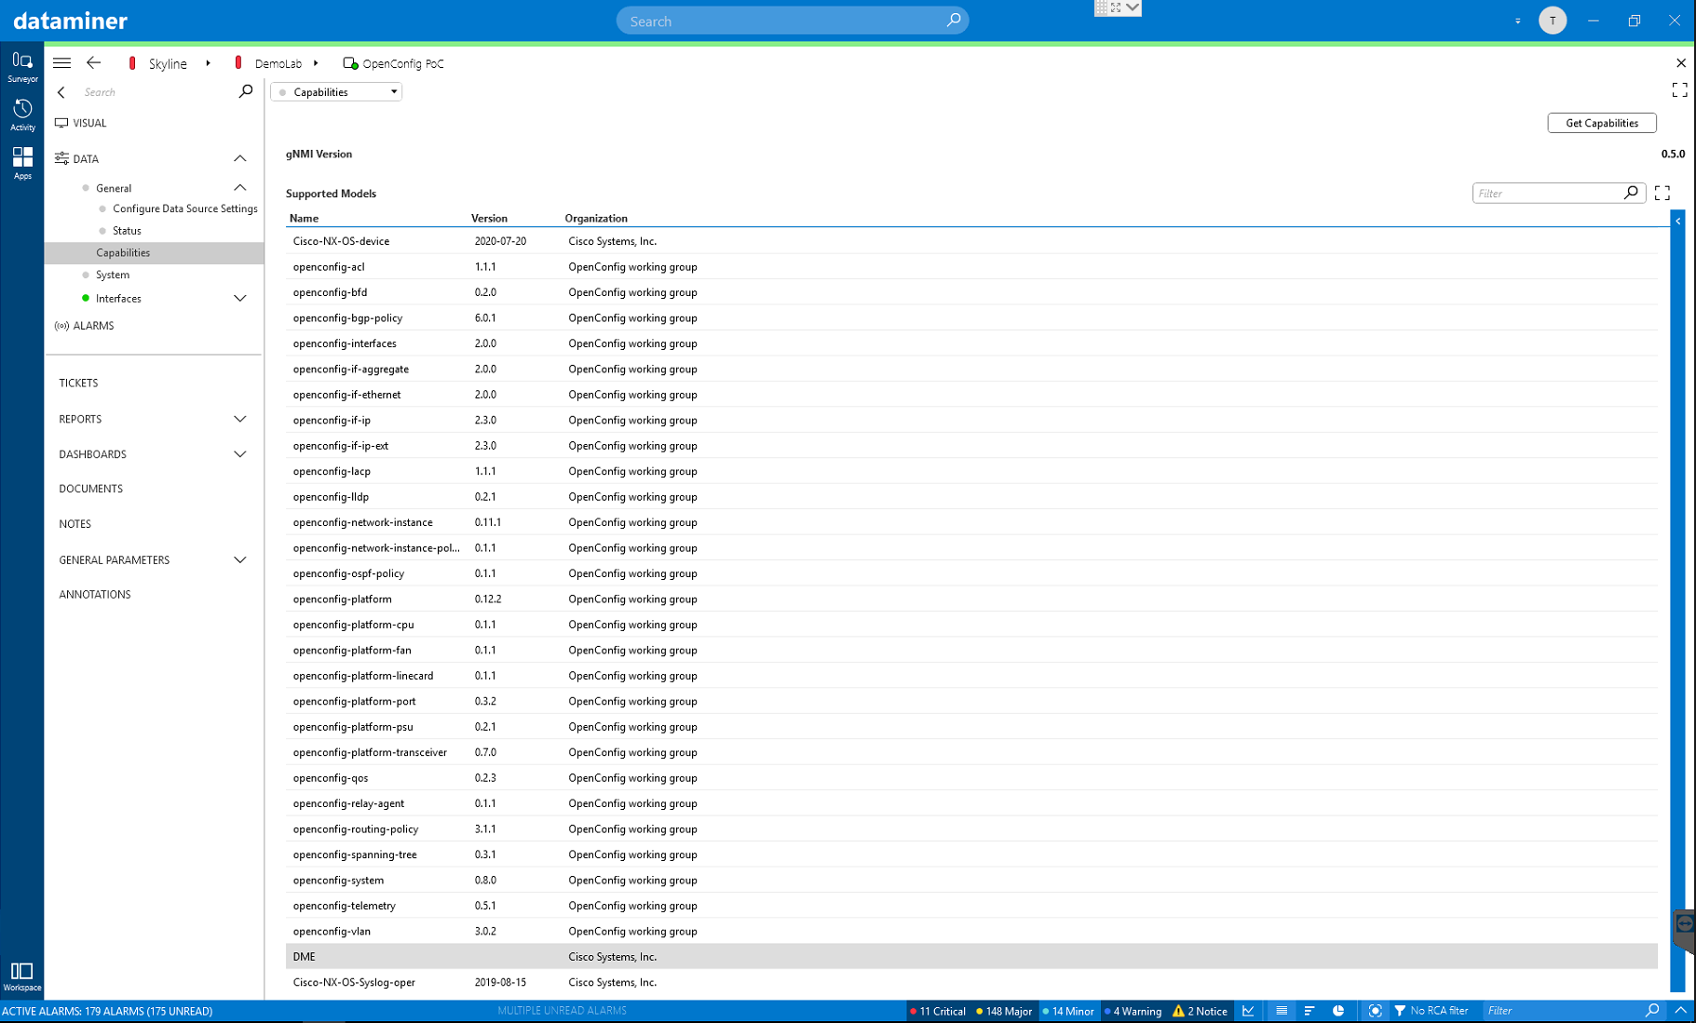The image size is (1696, 1023).
Task: Collapse the DATA section
Action: click(239, 158)
